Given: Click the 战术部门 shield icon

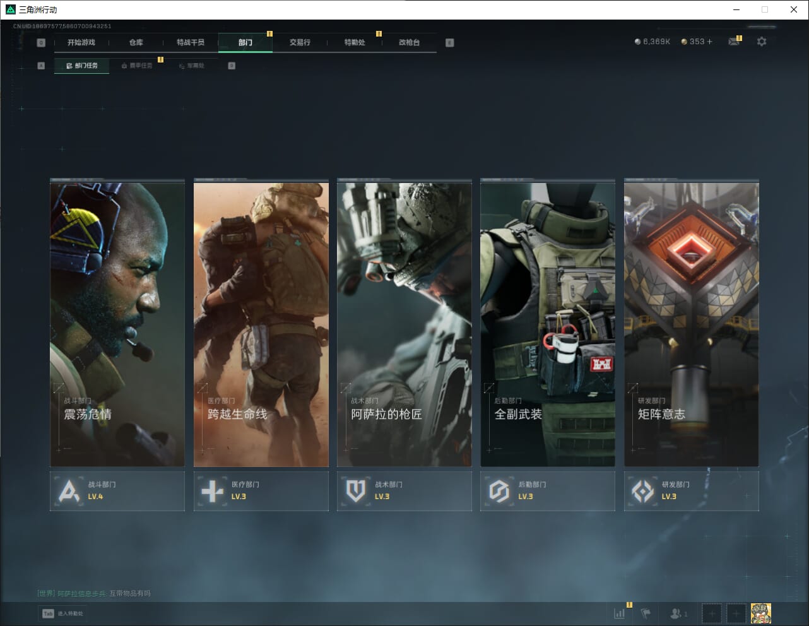Looking at the screenshot, I should pos(356,491).
